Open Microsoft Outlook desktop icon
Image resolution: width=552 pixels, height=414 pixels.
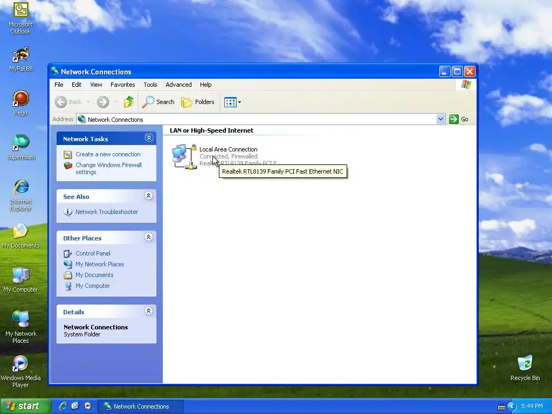20,18
